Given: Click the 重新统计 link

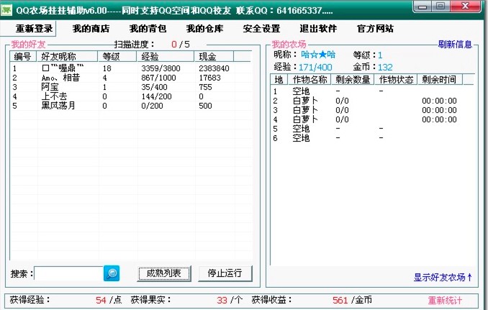Looking at the screenshot, I should click(445, 301).
